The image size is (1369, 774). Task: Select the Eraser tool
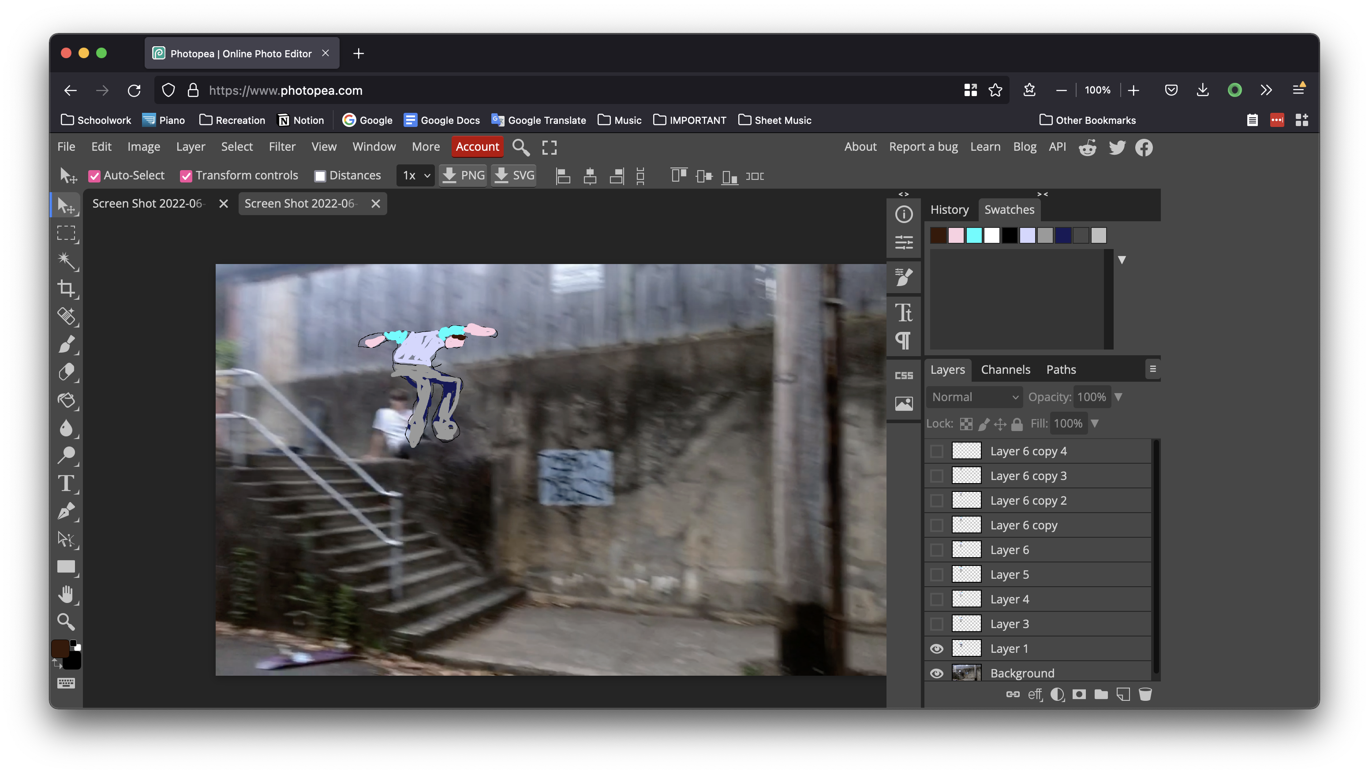pyautogui.click(x=67, y=372)
